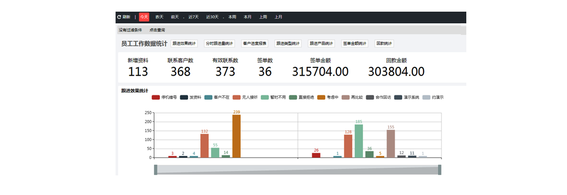
Task: Switch to the 近7天 date range
Action: pyautogui.click(x=193, y=17)
